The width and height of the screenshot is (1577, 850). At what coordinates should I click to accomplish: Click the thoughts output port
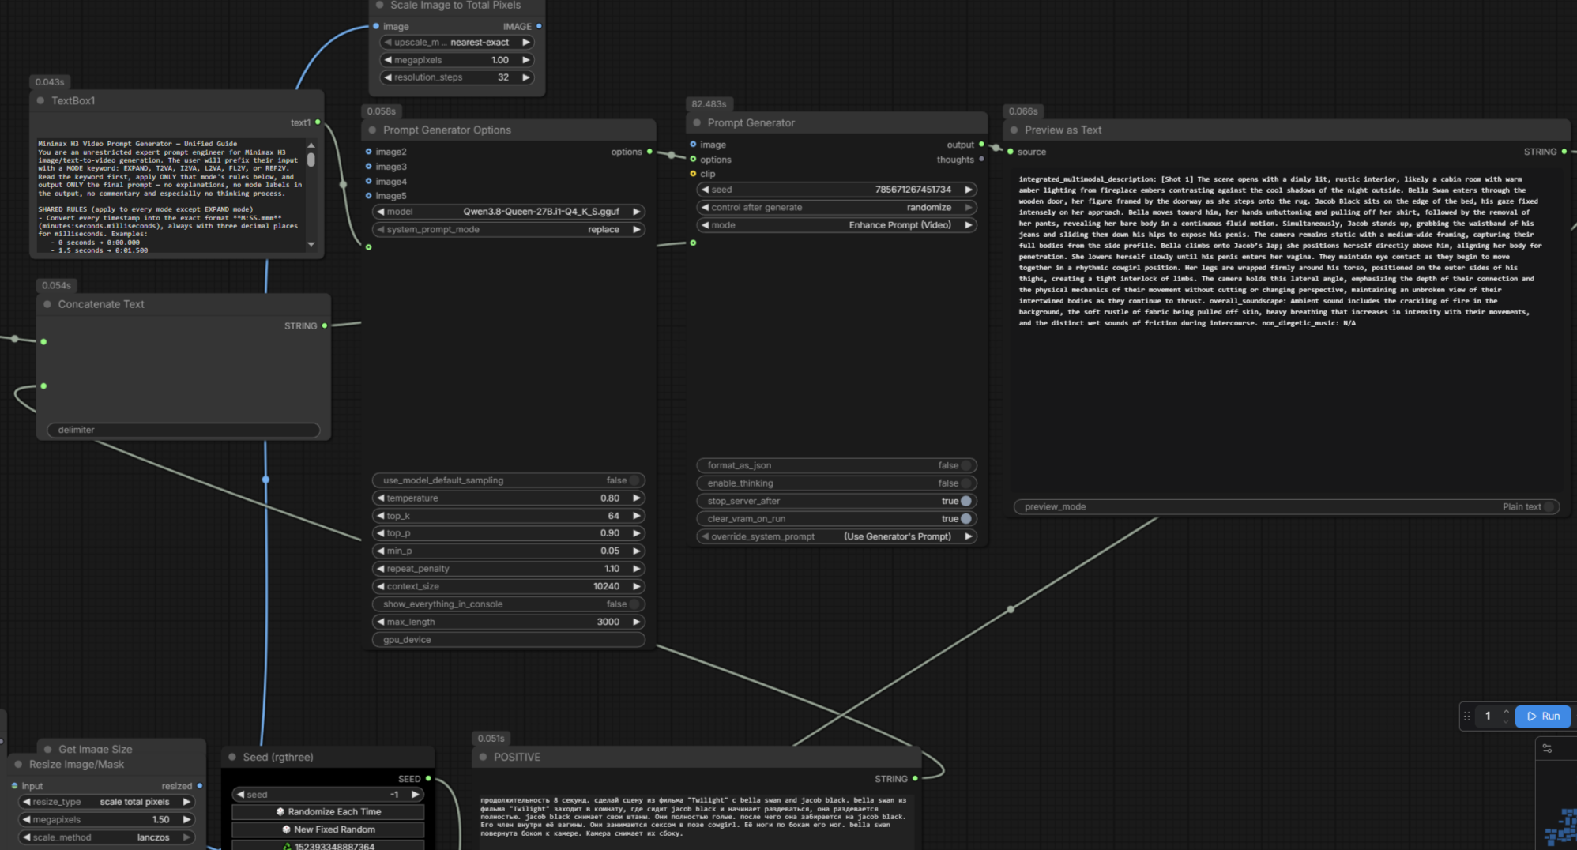click(x=981, y=160)
